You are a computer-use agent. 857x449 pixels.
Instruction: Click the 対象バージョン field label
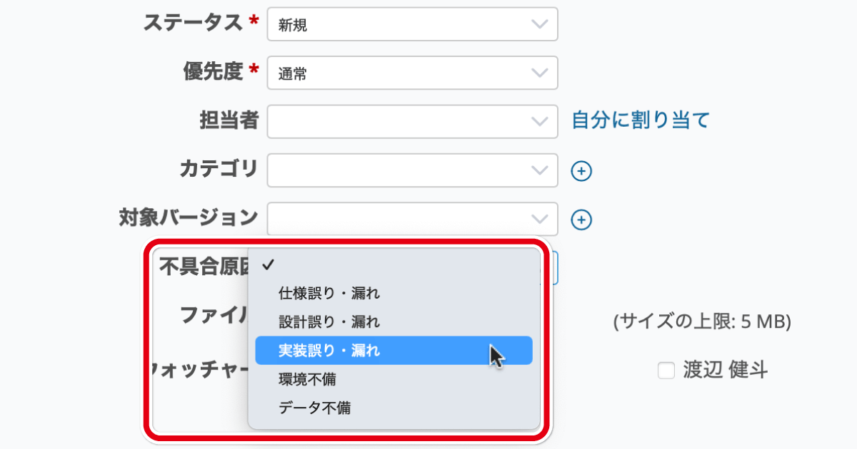(x=188, y=217)
